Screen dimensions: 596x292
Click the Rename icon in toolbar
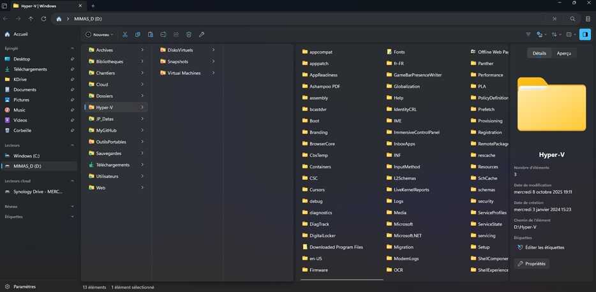[x=163, y=34]
